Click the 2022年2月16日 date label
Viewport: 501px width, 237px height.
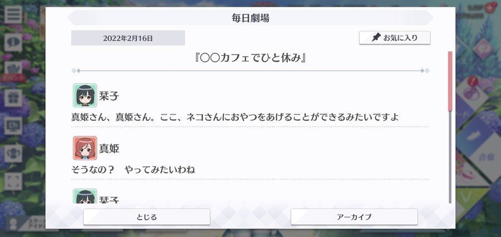(x=128, y=38)
